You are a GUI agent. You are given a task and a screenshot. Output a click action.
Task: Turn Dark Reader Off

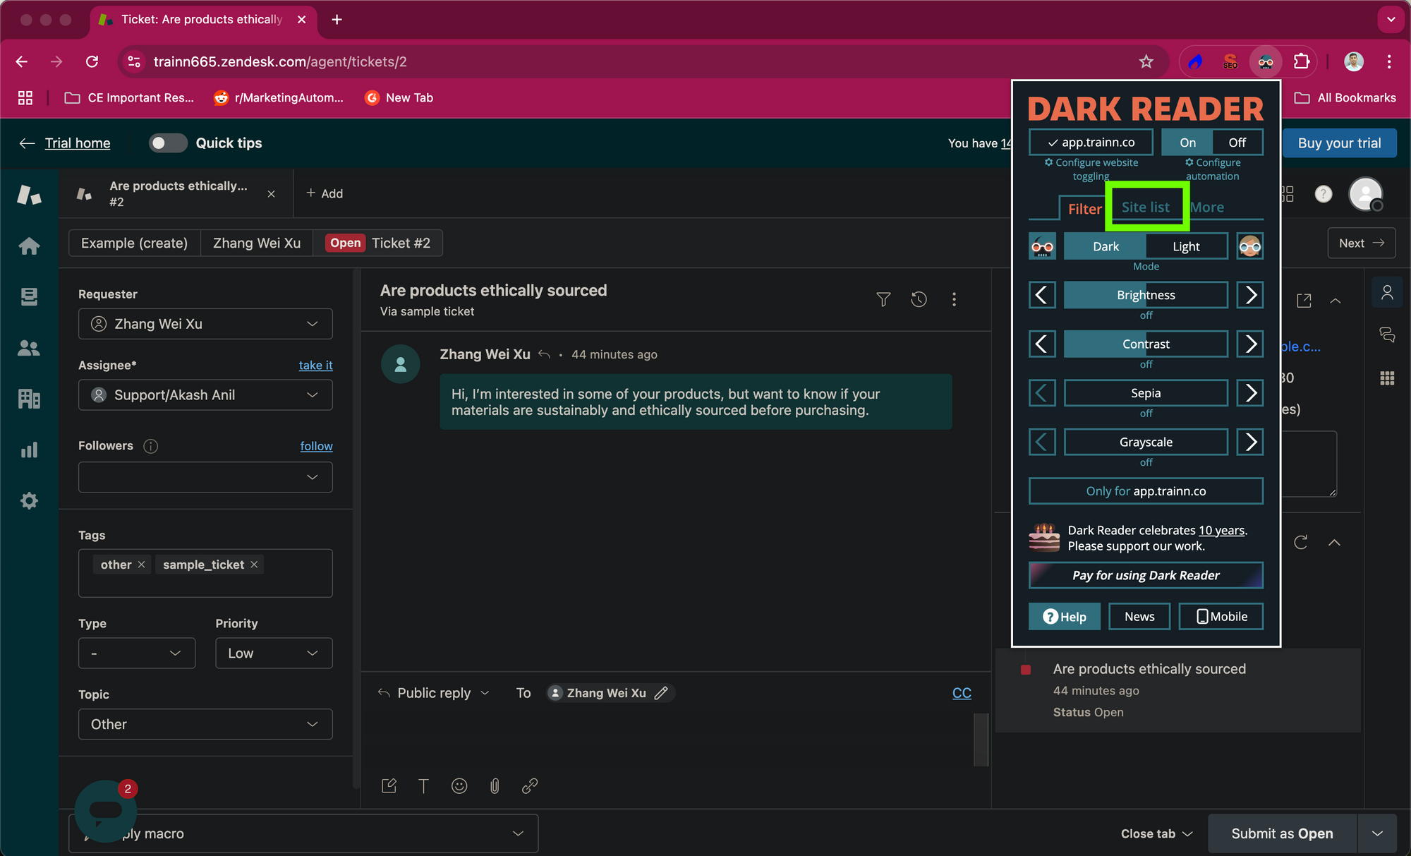click(1237, 143)
